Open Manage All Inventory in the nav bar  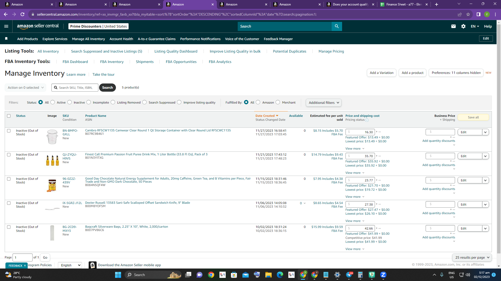(x=88, y=39)
